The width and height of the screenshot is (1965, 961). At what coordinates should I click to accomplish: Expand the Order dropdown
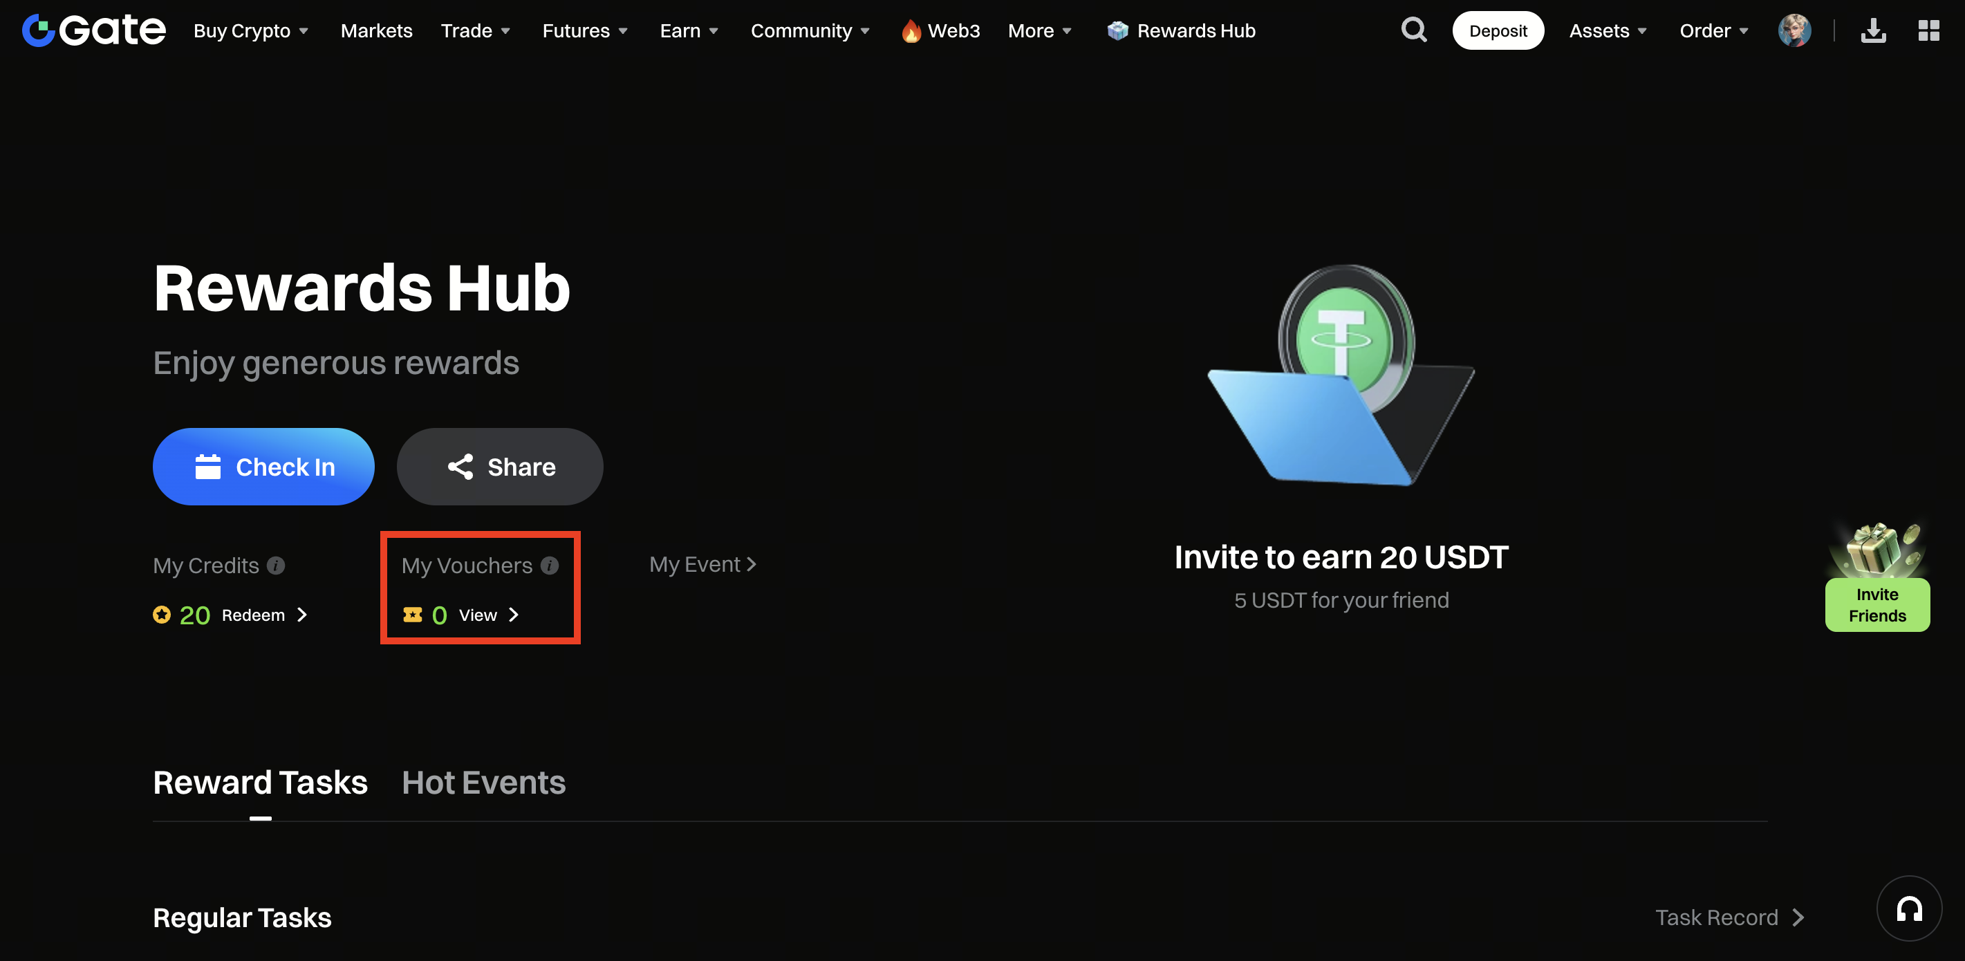[x=1713, y=30]
